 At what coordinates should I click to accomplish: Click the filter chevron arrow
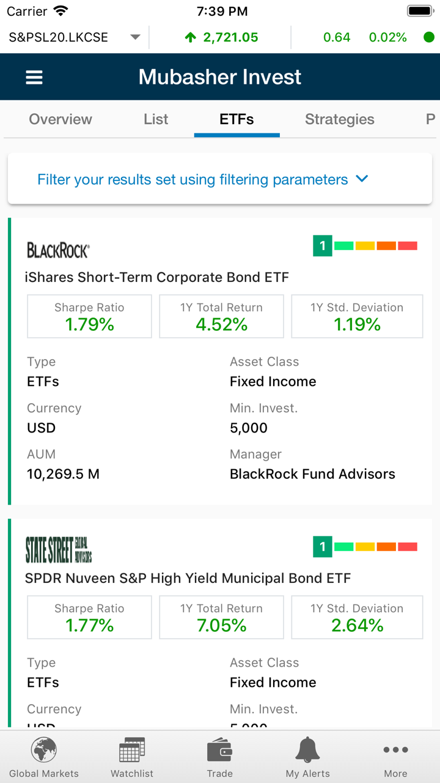(x=362, y=179)
